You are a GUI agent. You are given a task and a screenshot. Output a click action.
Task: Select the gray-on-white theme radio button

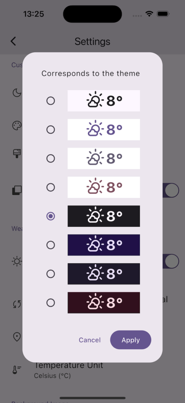[51, 158]
